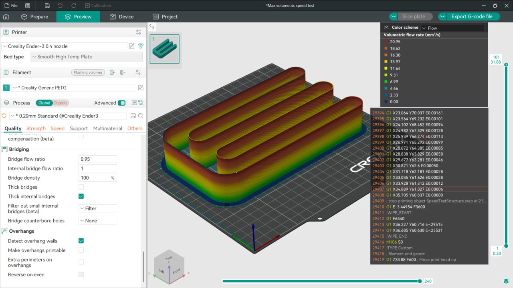The width and height of the screenshot is (513, 288).
Task: Click filament 1 color swatch
Action: tap(6, 88)
